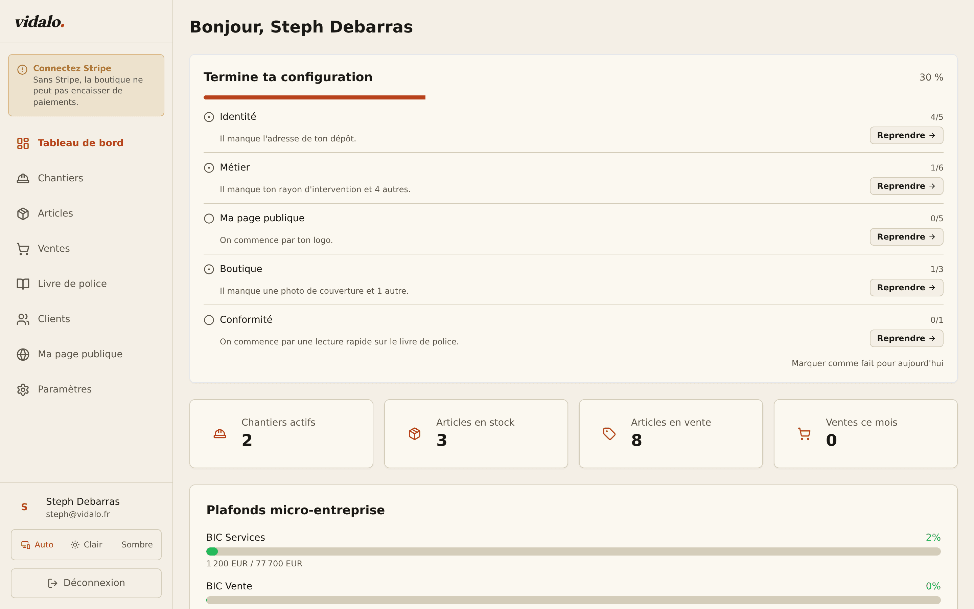Click the Articles en stock box icon
Viewport: 974px width, 609px height.
pyautogui.click(x=415, y=433)
